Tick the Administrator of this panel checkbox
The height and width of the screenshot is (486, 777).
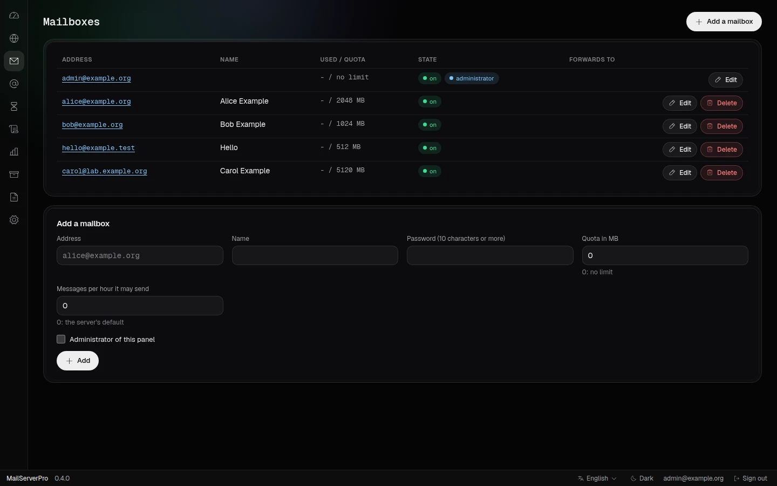click(61, 339)
